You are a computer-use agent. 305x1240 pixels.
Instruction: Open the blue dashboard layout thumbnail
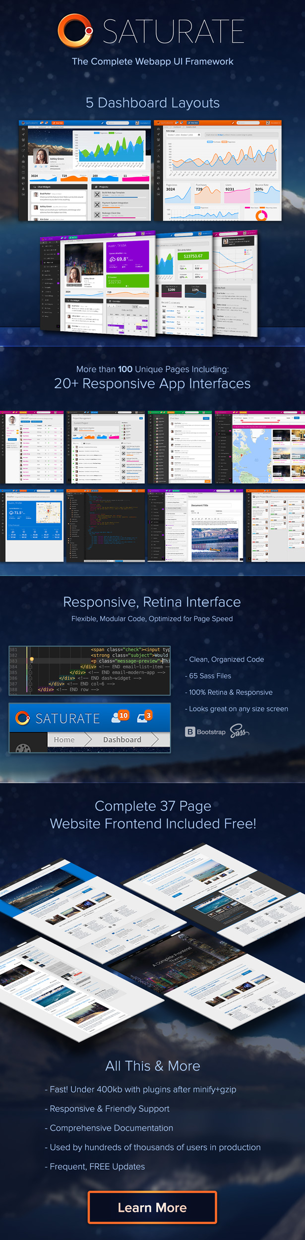pyautogui.click(x=85, y=171)
